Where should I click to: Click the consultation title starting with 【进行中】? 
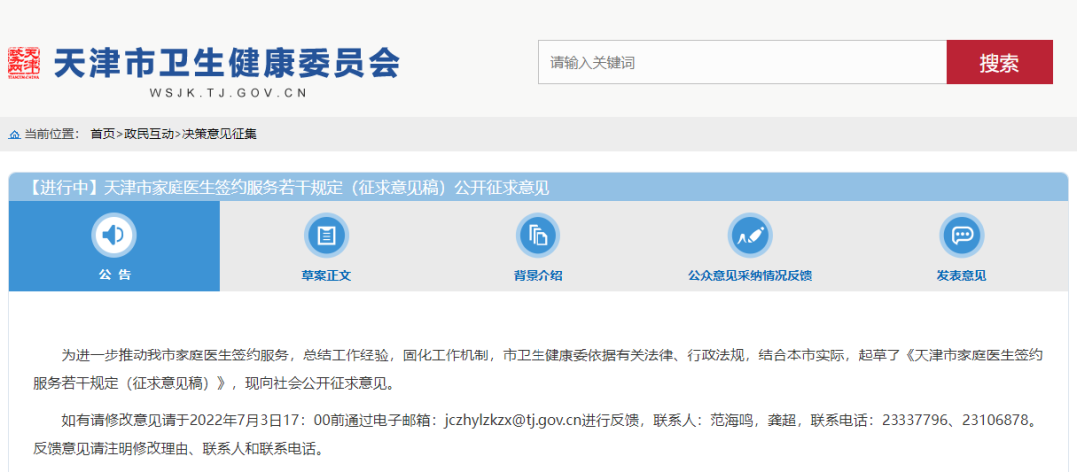tap(287, 188)
